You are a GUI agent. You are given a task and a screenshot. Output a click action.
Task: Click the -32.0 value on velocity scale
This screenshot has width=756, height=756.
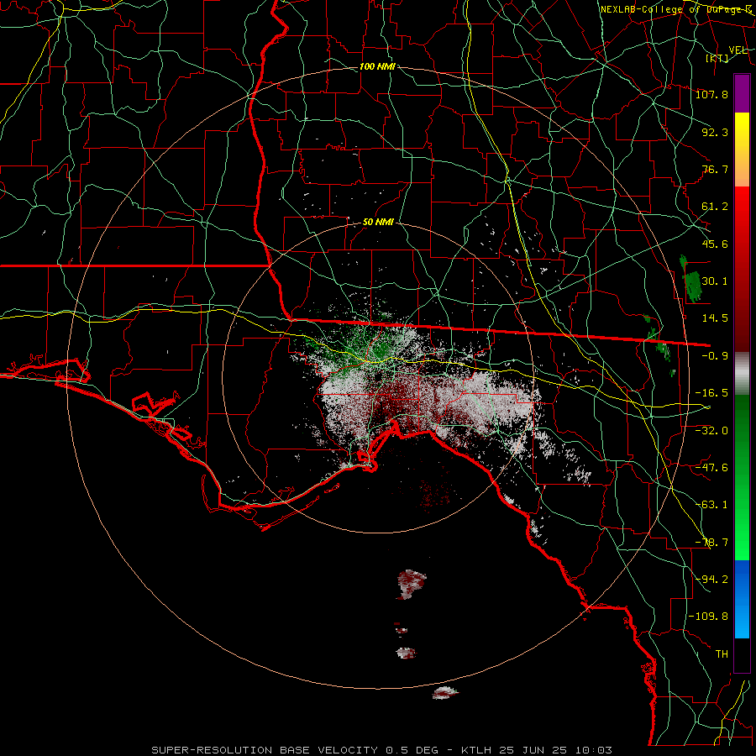coord(711,431)
